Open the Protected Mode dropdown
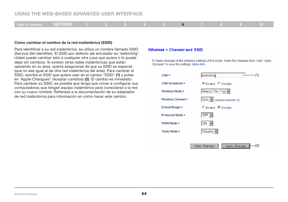288x202 pixels. pos(207,115)
